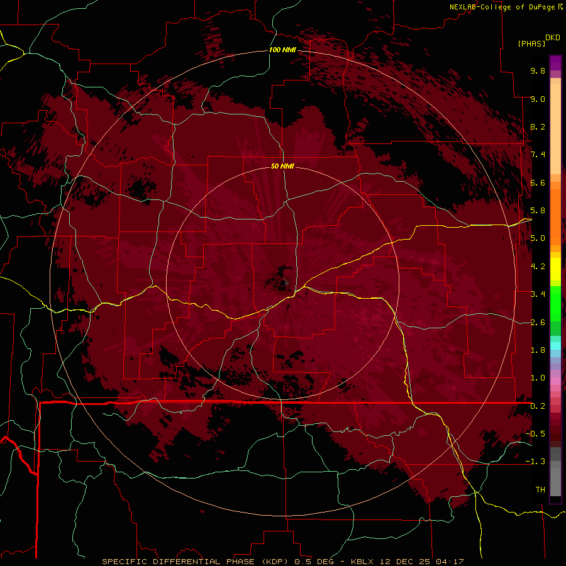Screen dimensions: 566x566
Task: Click the 50 NMI range ring label
Action: coord(282,166)
